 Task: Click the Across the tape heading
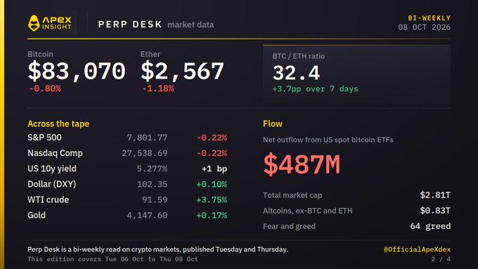(58, 124)
